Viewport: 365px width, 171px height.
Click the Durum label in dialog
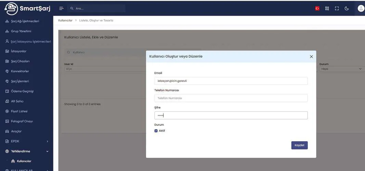(159, 125)
